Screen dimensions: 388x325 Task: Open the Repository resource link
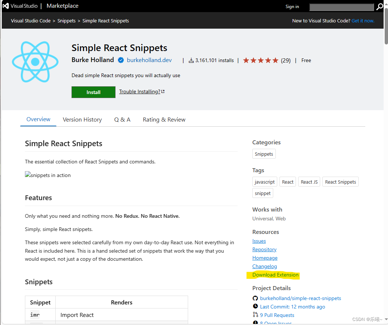(x=264, y=249)
